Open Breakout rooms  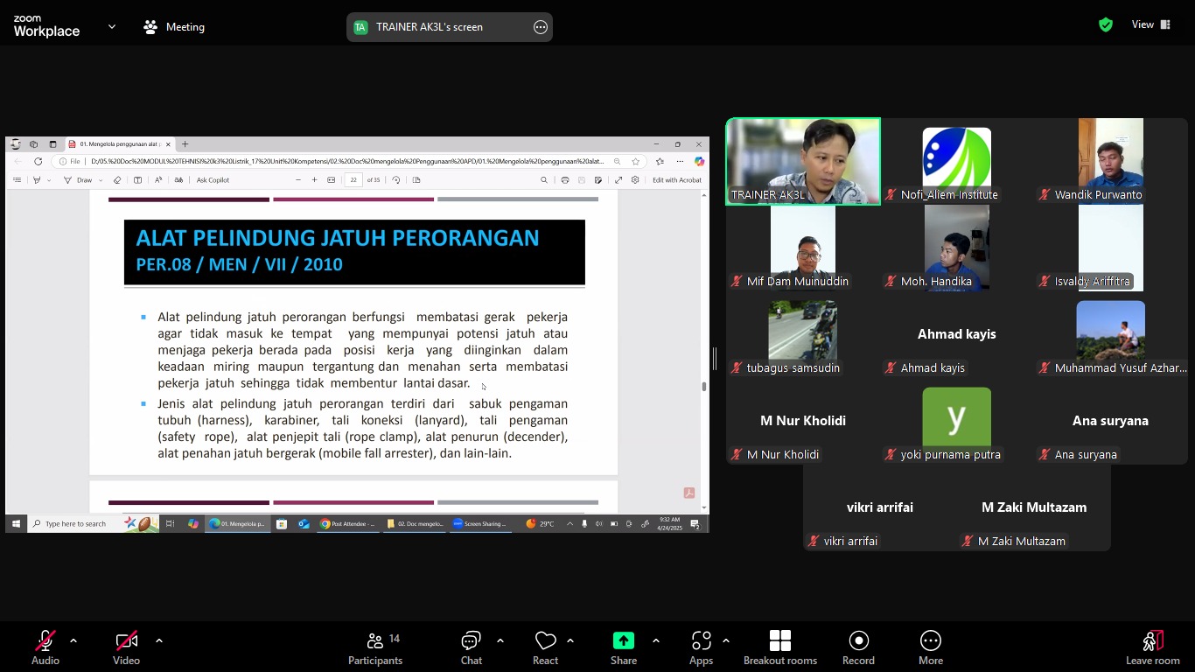click(779, 647)
